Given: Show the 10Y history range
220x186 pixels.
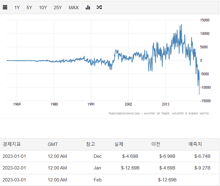Looking at the screenshot, I should (x=43, y=8).
